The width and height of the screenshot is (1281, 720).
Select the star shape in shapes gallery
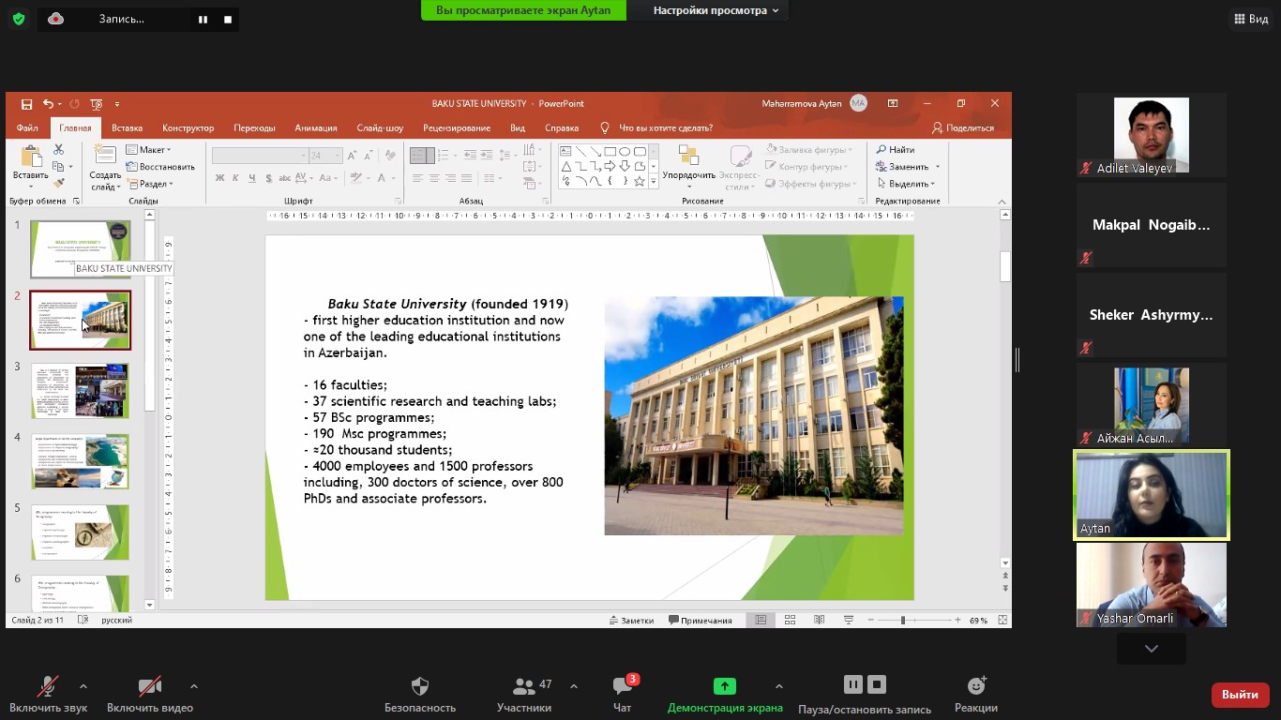(640, 181)
